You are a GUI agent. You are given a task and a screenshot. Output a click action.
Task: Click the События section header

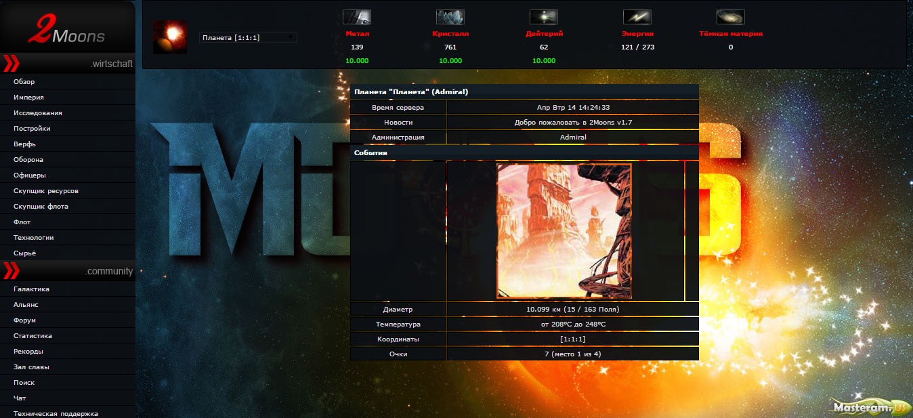tap(524, 153)
